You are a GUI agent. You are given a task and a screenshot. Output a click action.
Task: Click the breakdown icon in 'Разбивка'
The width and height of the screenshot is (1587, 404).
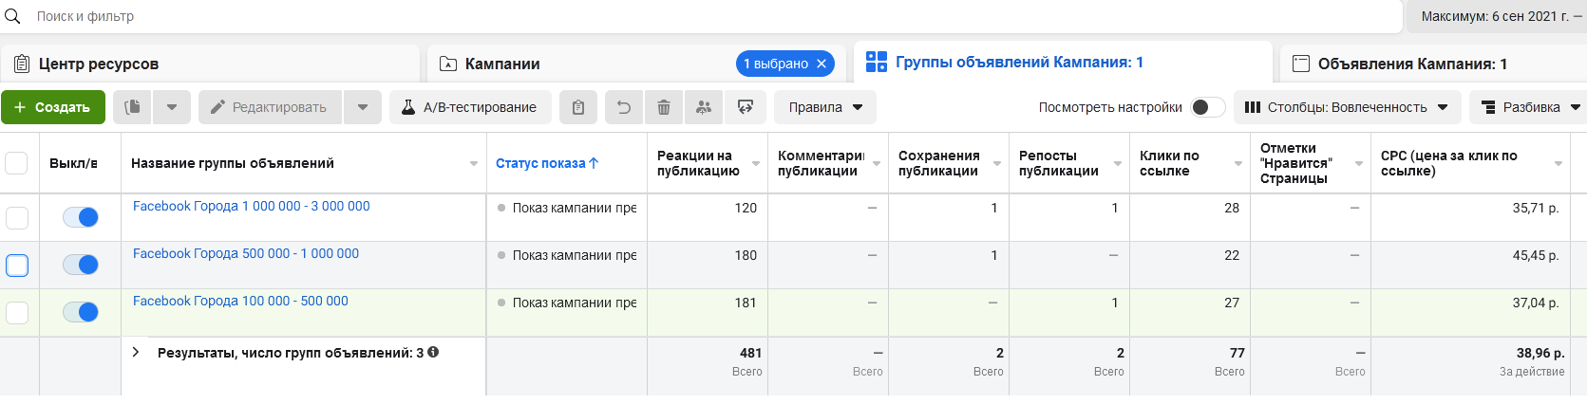coord(1488,107)
